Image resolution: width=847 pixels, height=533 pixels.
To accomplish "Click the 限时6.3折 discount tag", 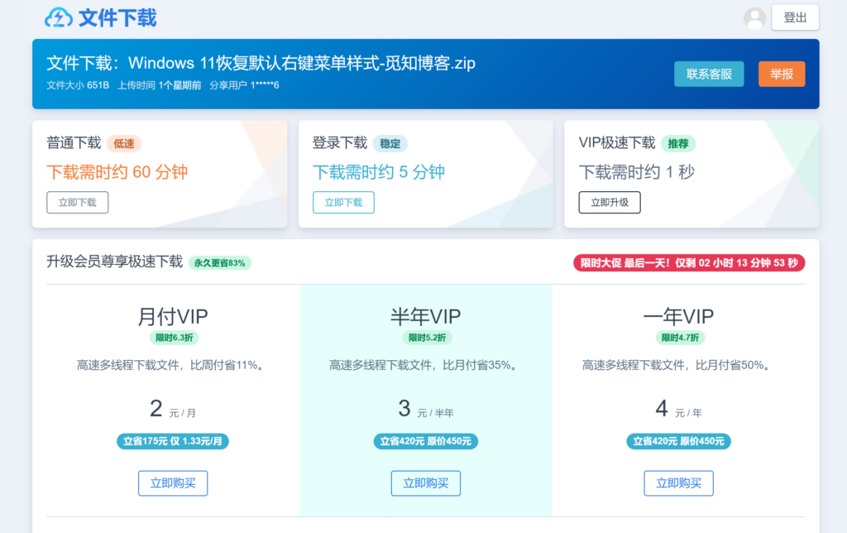I will point(174,338).
